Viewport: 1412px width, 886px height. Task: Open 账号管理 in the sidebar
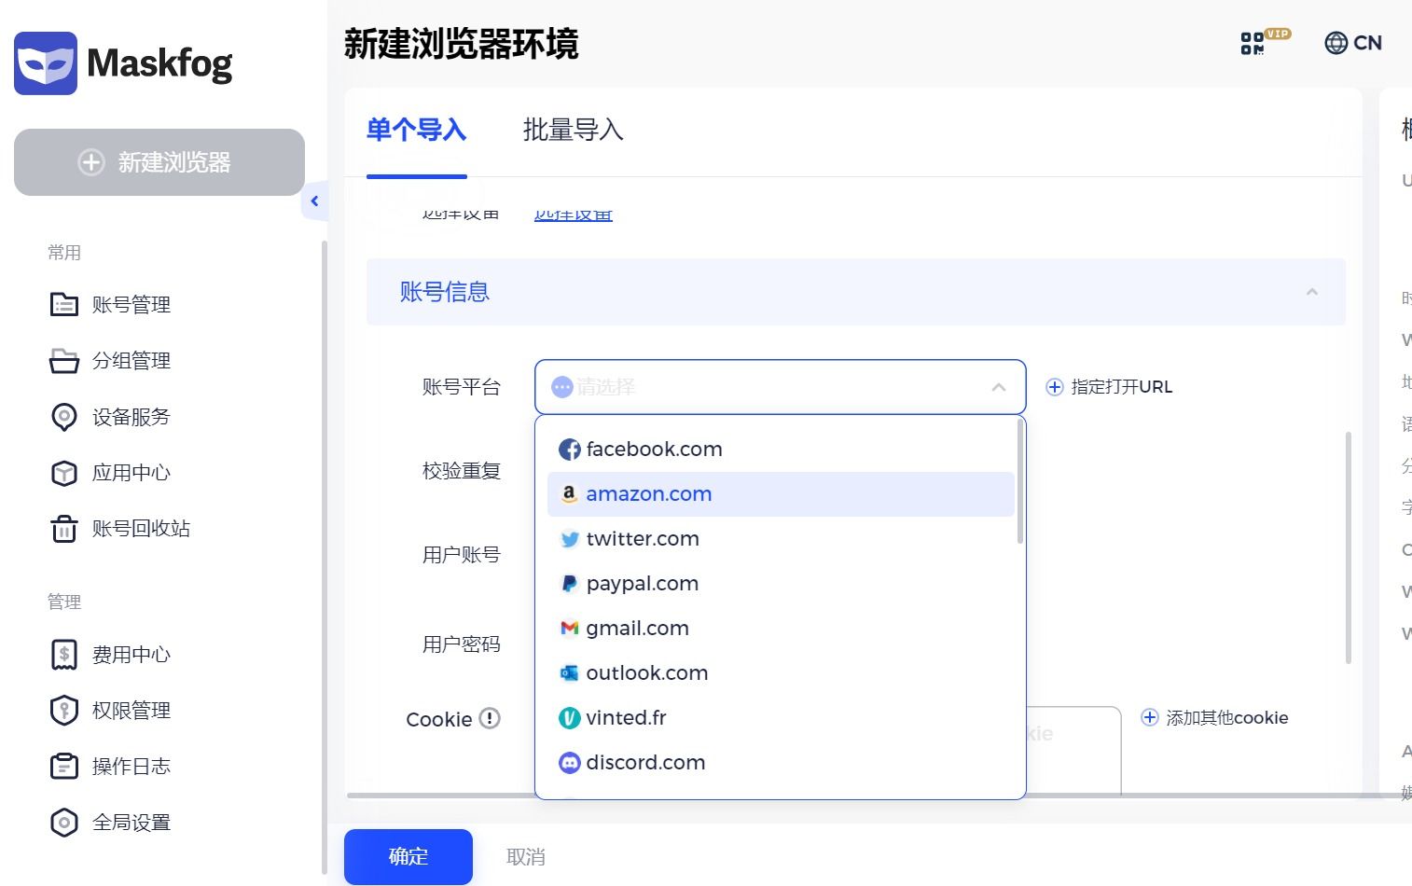point(132,305)
